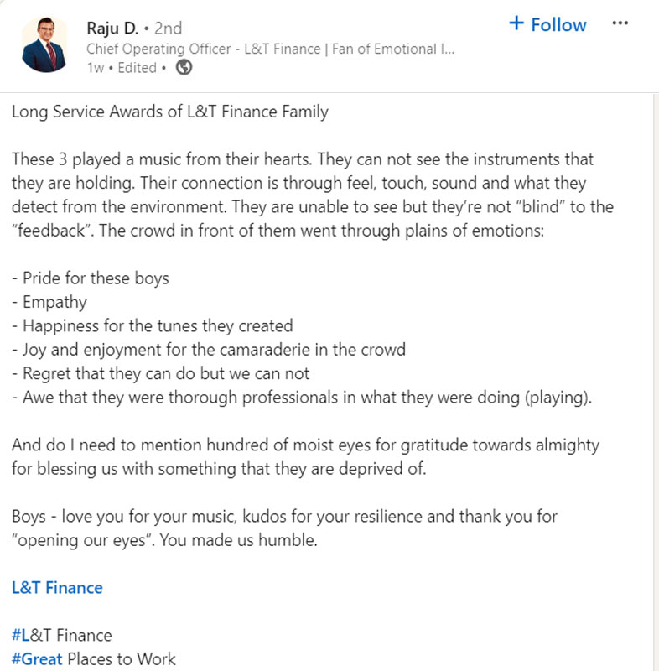The image size is (659, 671).
Task: Click the 2nd degree connection badge
Action: tap(168, 29)
